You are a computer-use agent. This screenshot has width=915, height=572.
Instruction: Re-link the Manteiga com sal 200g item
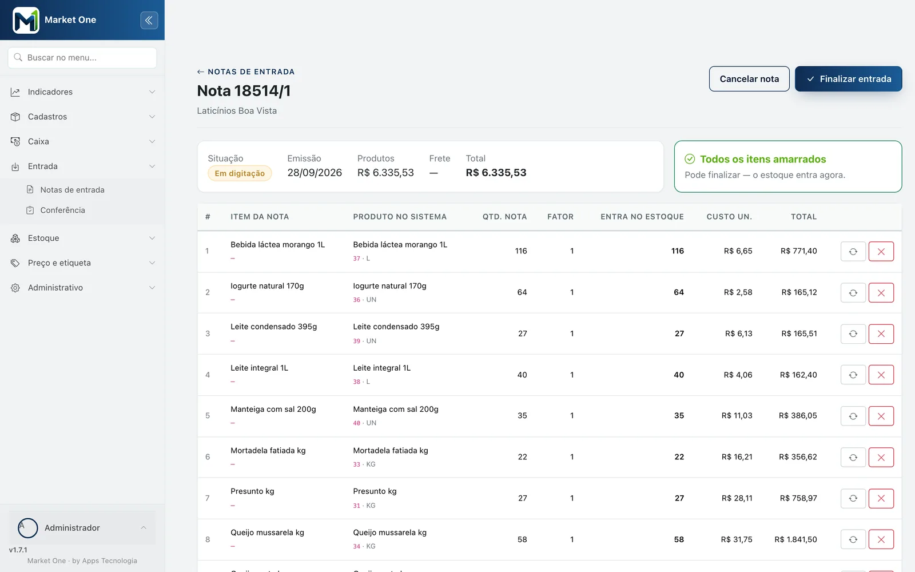click(853, 416)
